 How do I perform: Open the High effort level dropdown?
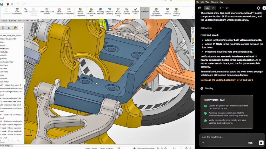[x=252, y=143]
